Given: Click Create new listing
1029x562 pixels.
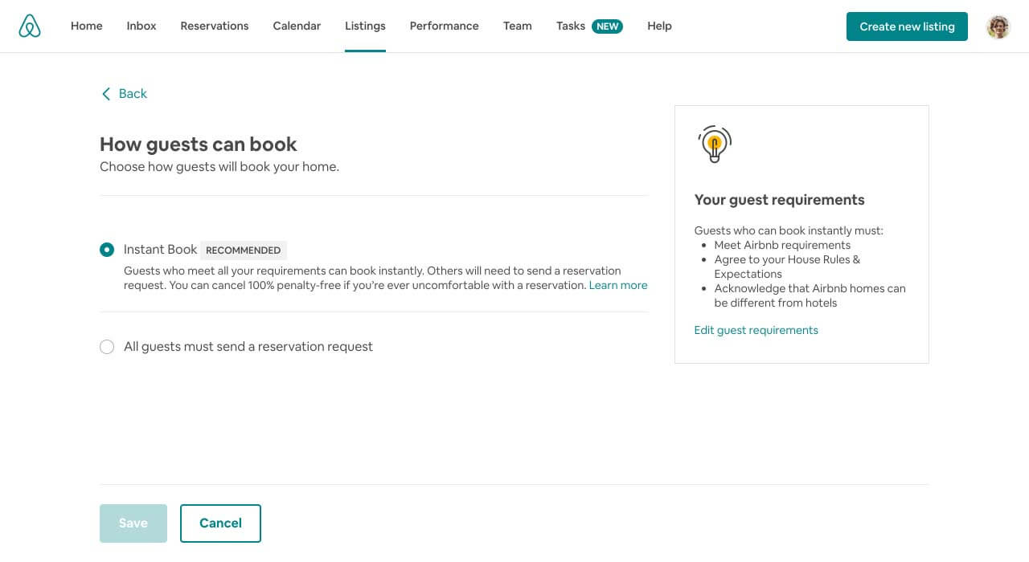Looking at the screenshot, I should point(907,26).
